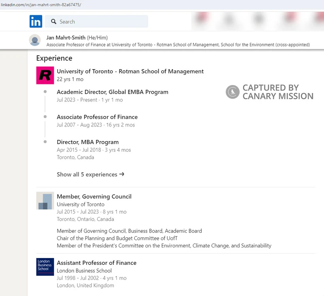Screen dimensions: 324x296
Task: Select Associate Professor of Finance title
Action: pyautogui.click(x=97, y=117)
